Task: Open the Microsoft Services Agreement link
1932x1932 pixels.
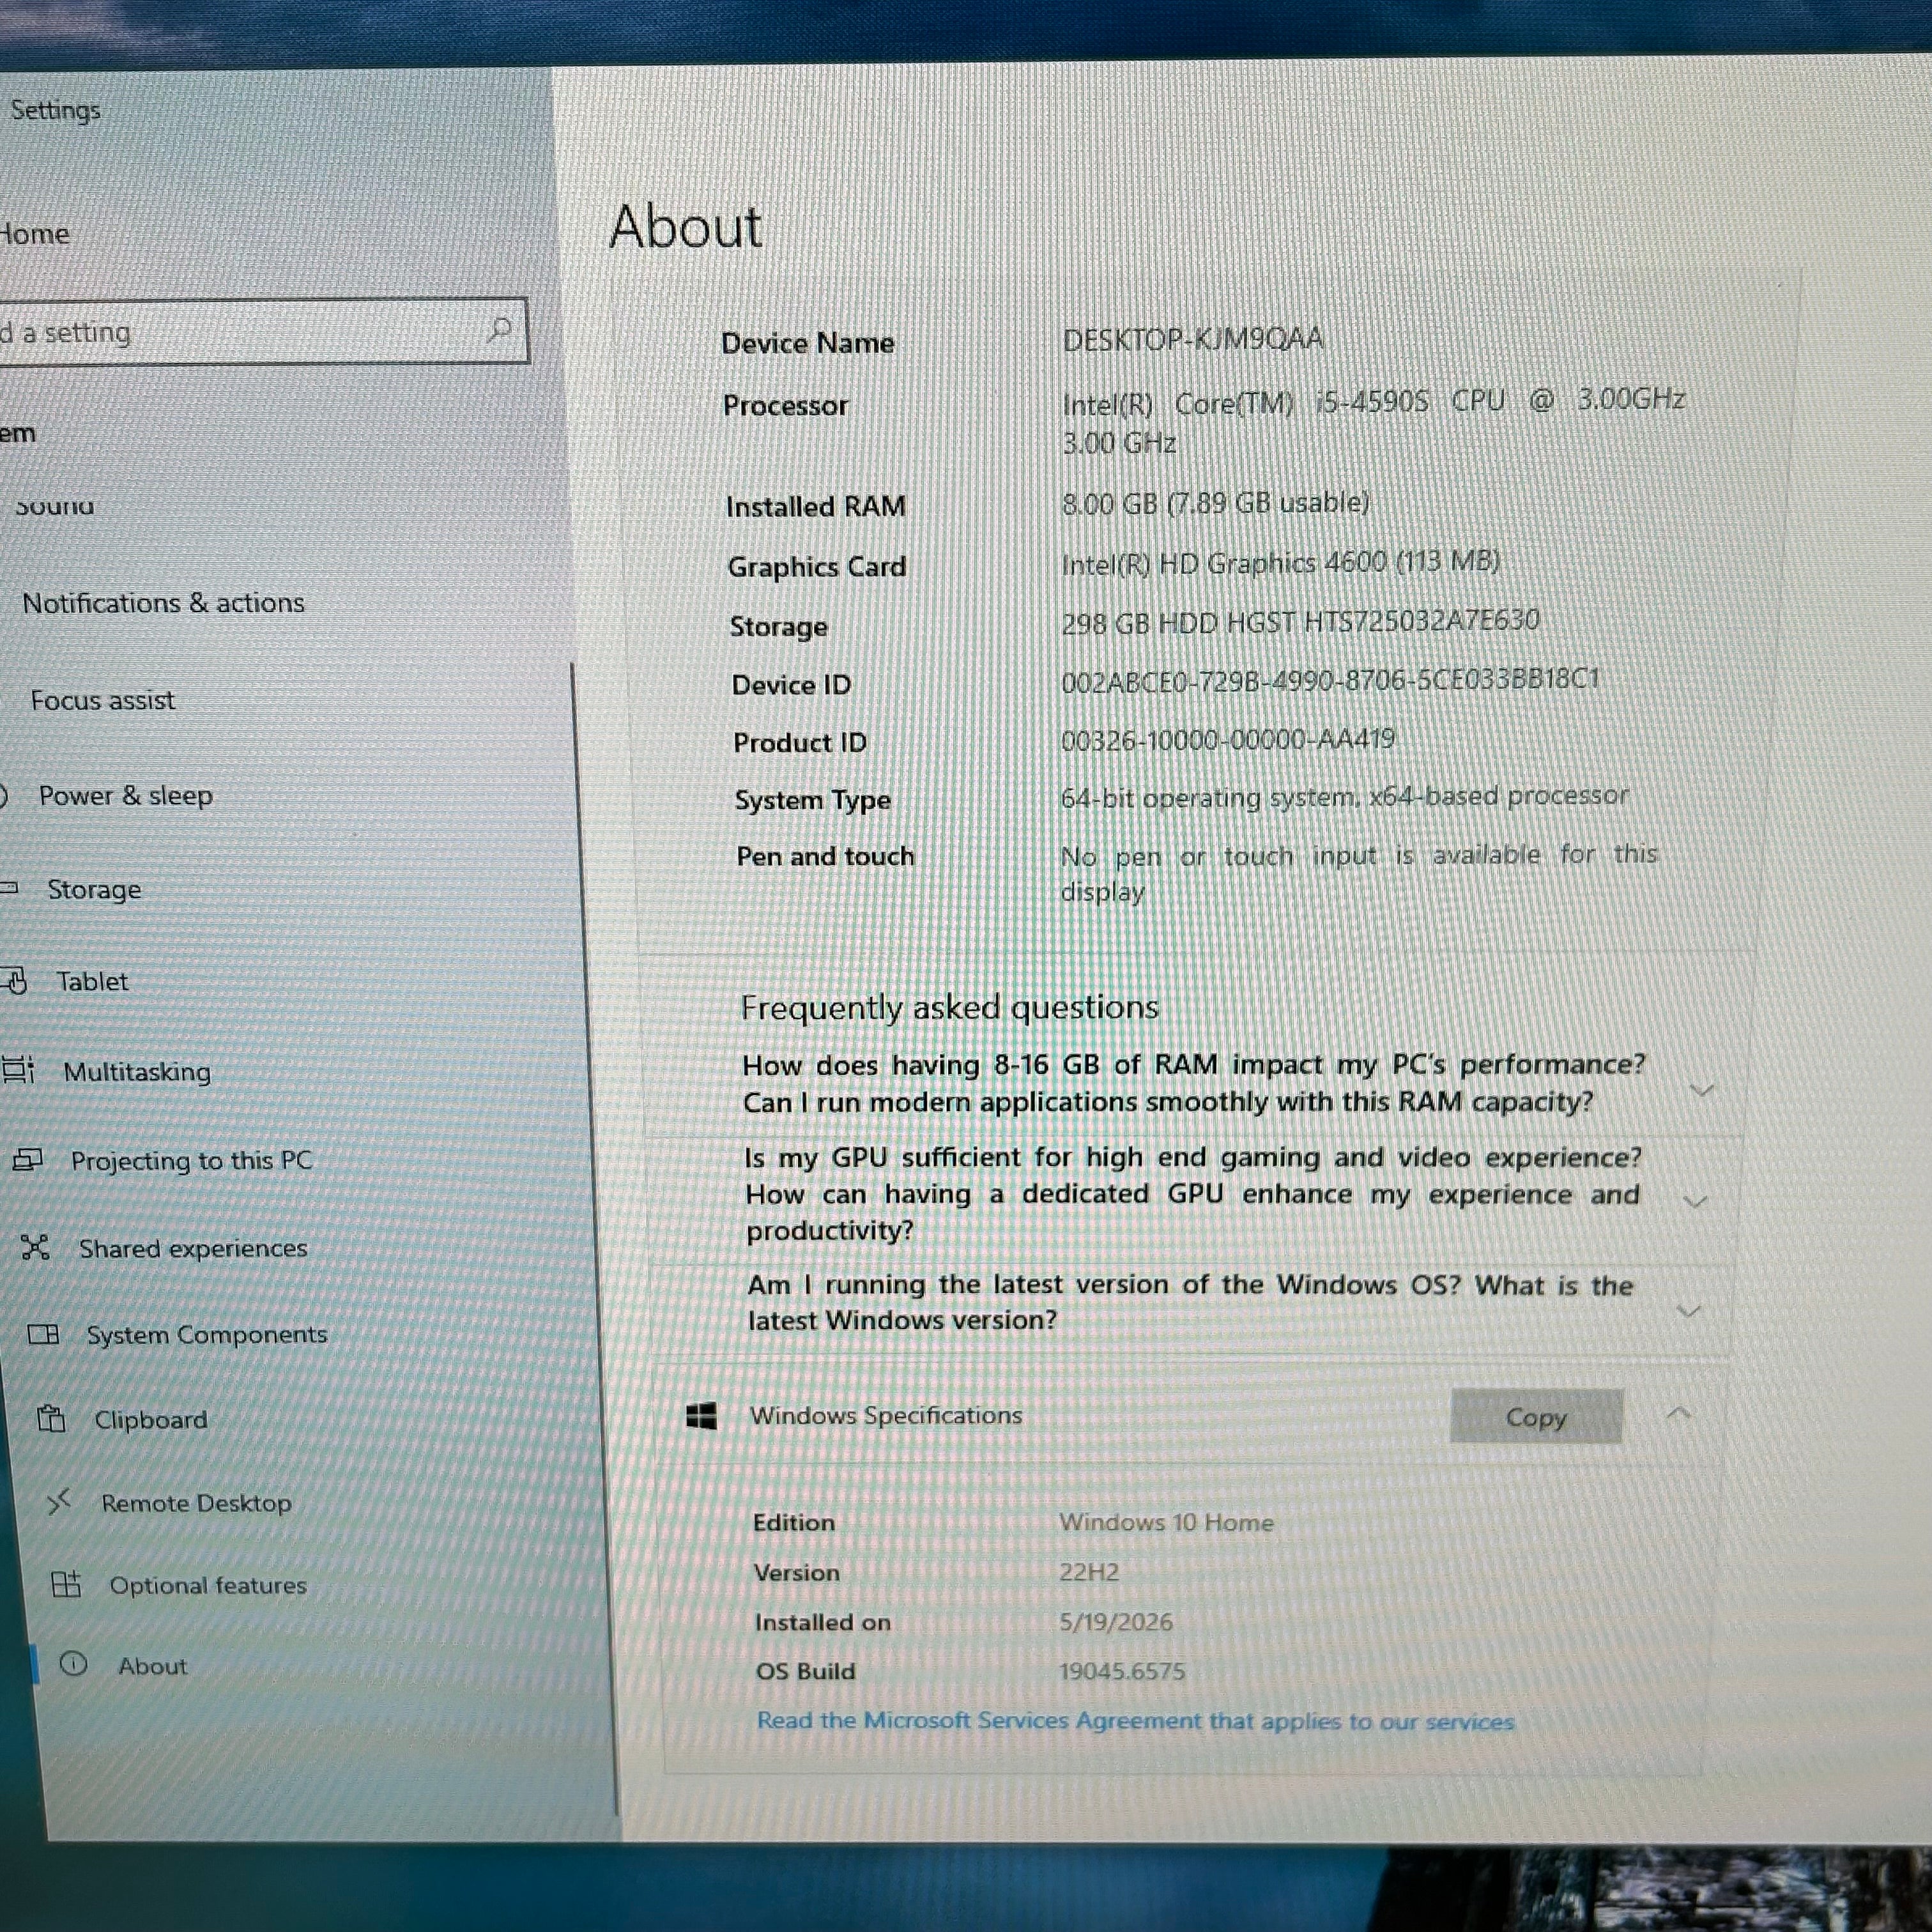Action: pos(1135,1720)
